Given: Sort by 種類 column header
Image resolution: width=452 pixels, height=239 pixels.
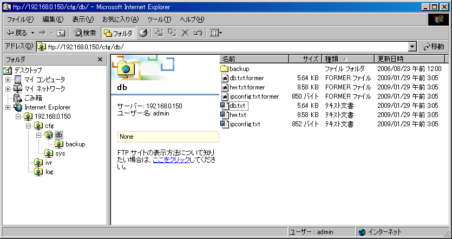Looking at the screenshot, I should point(348,59).
